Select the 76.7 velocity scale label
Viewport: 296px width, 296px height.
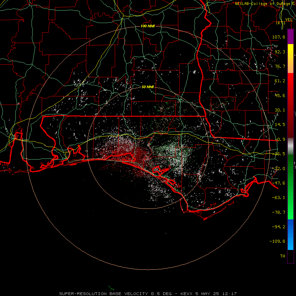280,66
